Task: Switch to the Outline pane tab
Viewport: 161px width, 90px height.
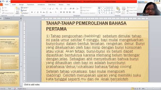Action: point(8,18)
